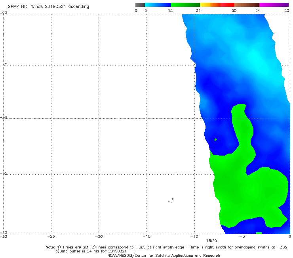Click the swath time label "18:20"
This screenshot has height=258, width=293.
coord(211,241)
